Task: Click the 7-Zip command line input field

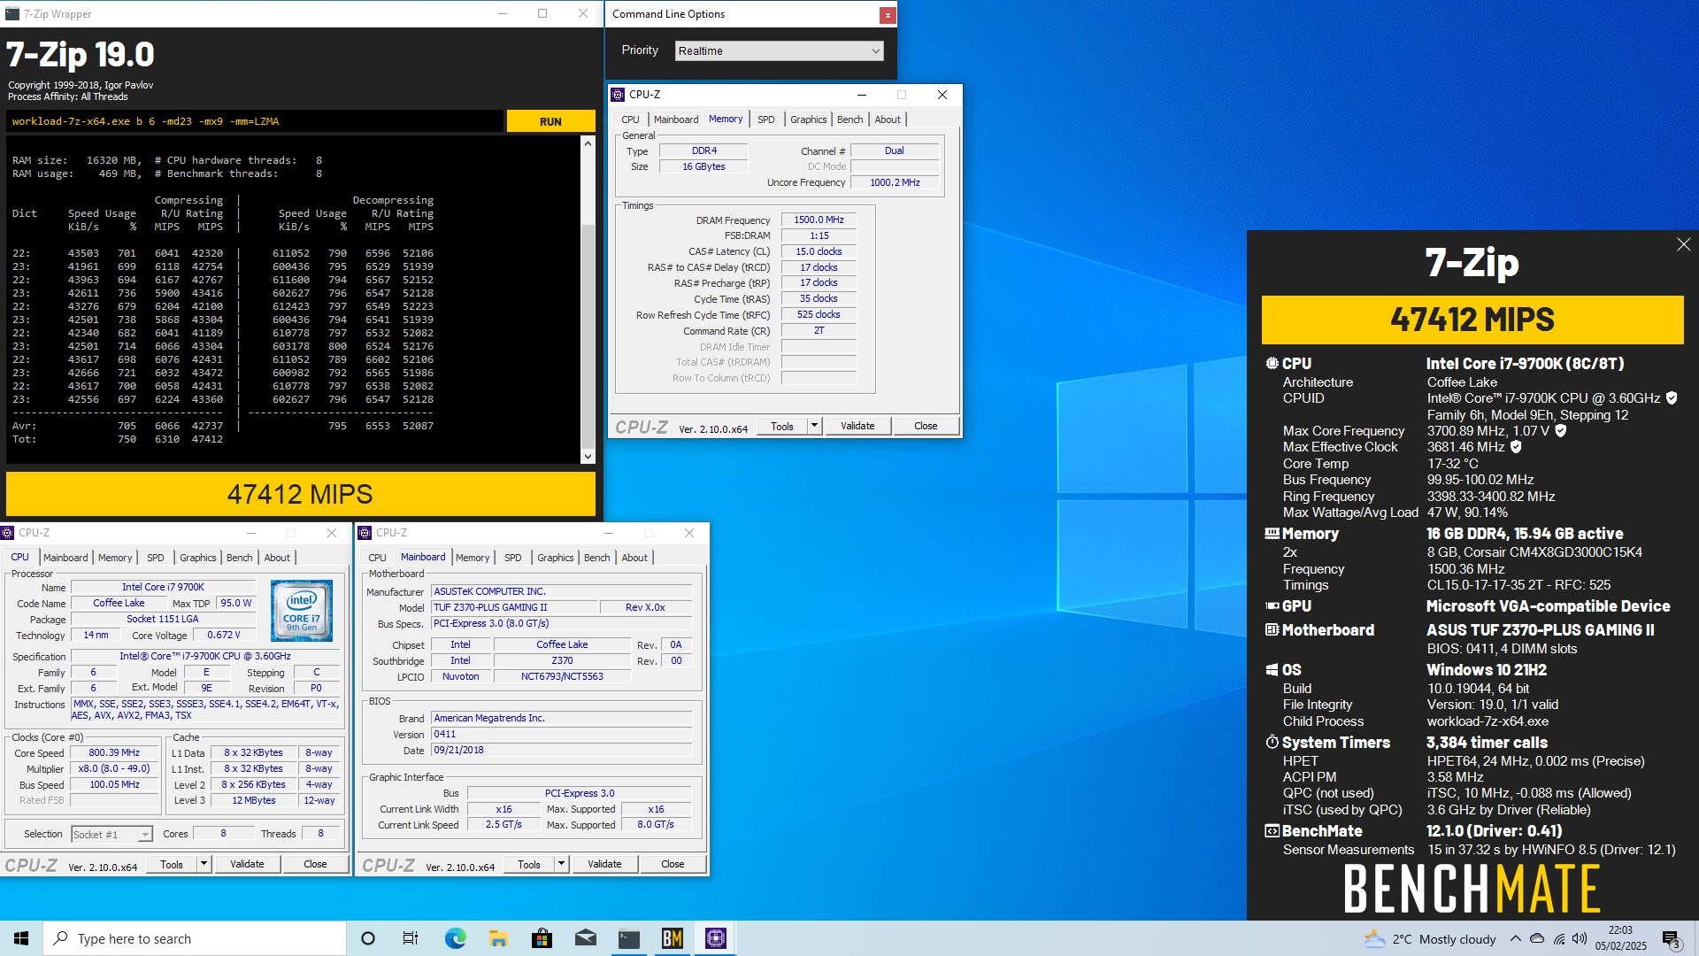Action: tap(255, 121)
